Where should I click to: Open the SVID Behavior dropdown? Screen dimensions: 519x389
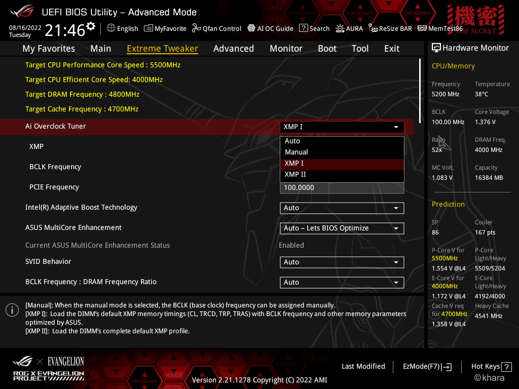[342, 262]
